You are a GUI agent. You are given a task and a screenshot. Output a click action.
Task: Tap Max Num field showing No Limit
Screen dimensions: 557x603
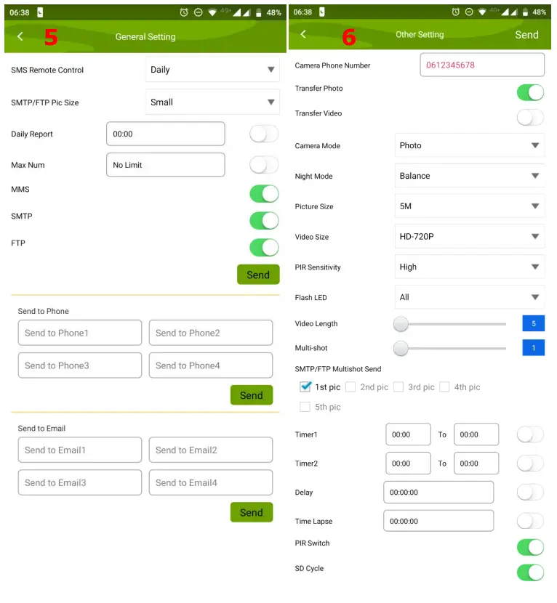(x=166, y=165)
